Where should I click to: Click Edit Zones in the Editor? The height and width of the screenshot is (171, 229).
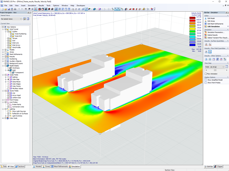tap(211, 21)
